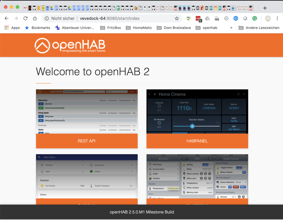Click the grey circle-minus extension icon

pyautogui.click(x=226, y=18)
